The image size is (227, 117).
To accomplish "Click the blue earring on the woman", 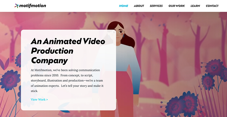I will [x=124, y=35].
